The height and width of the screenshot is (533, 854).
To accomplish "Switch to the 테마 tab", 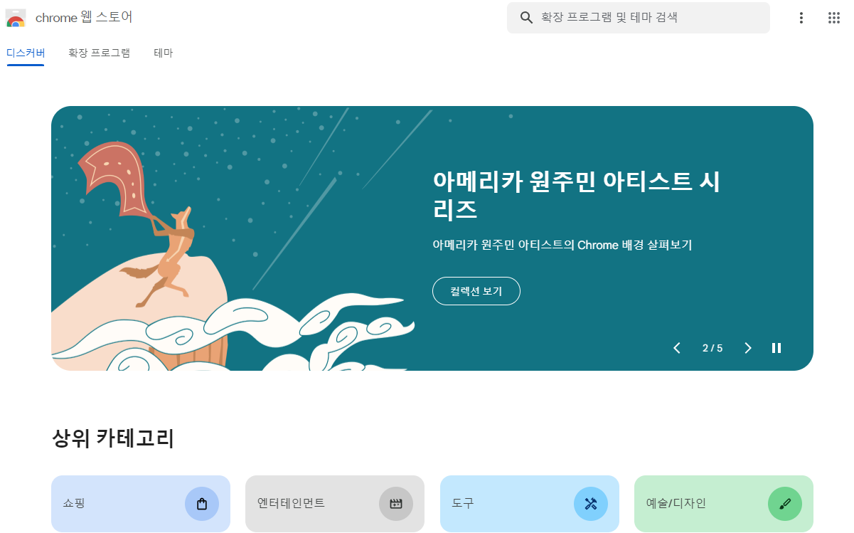I will tap(164, 53).
